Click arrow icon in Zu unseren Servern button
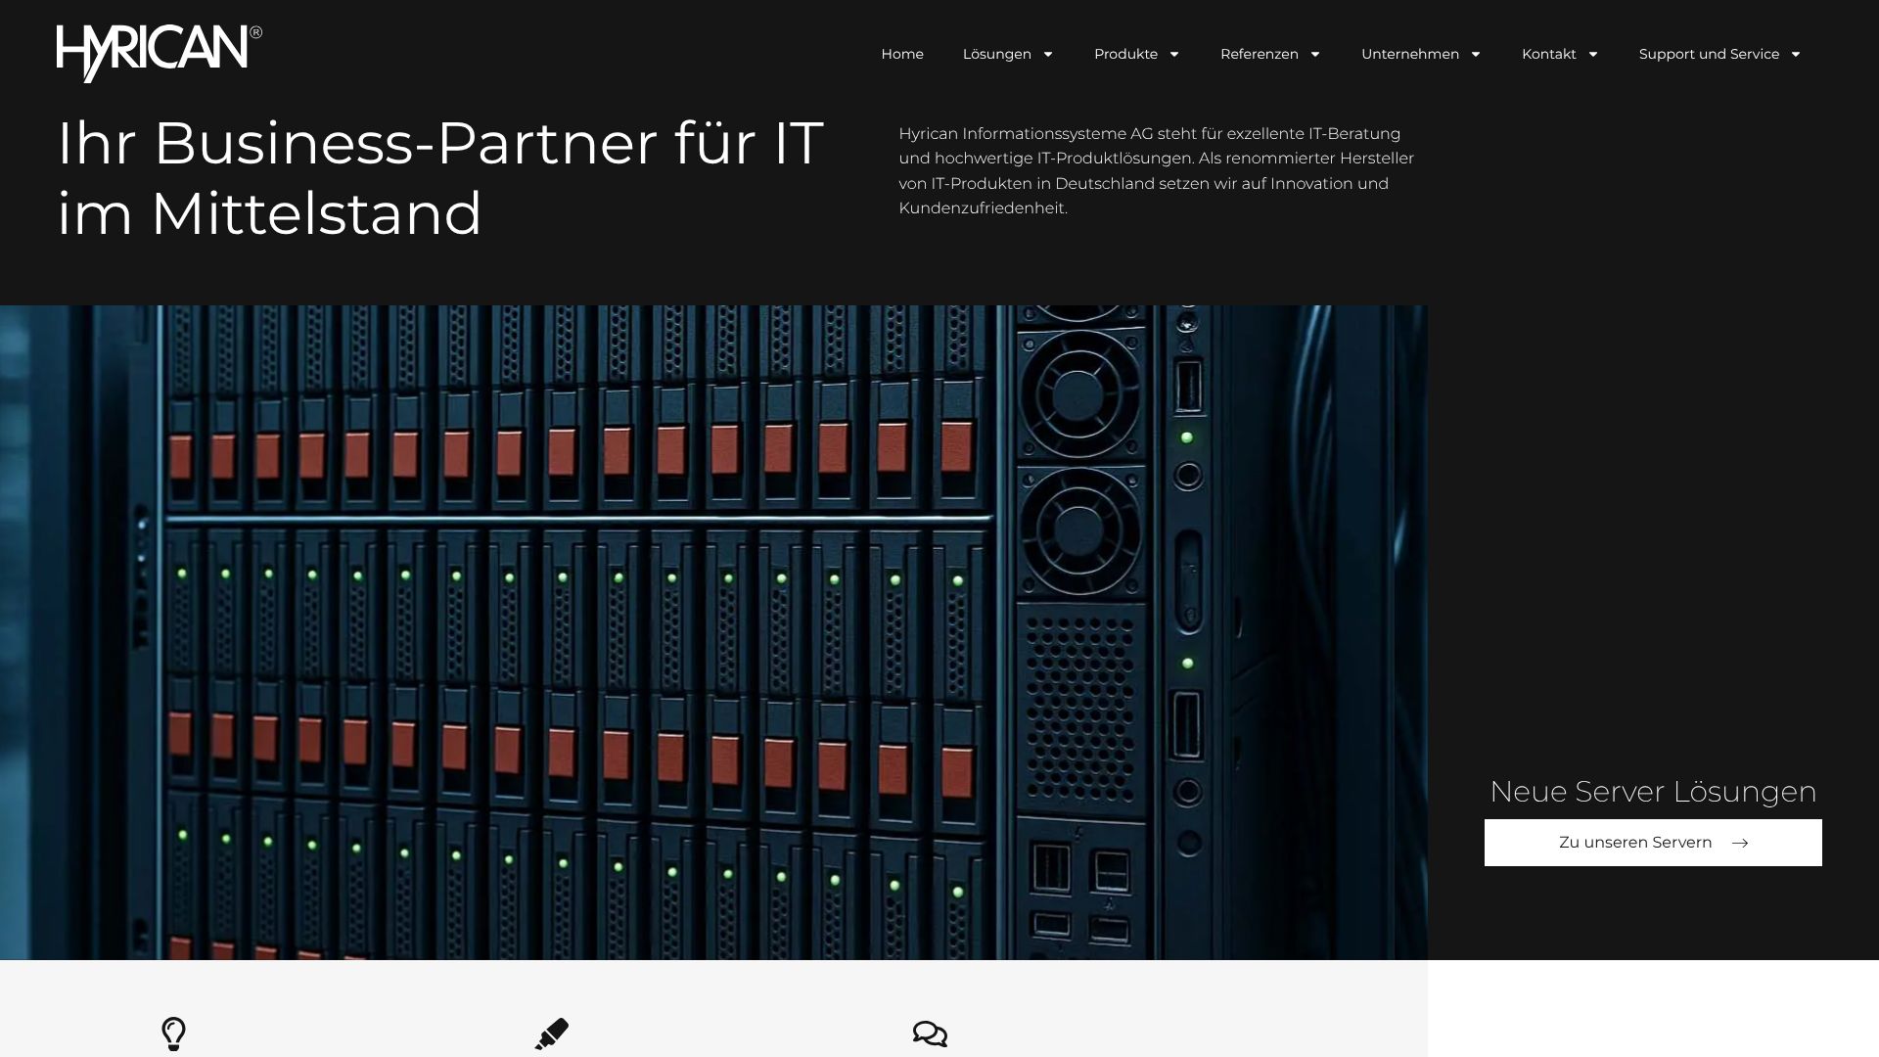The width and height of the screenshot is (1879, 1057). click(1740, 843)
